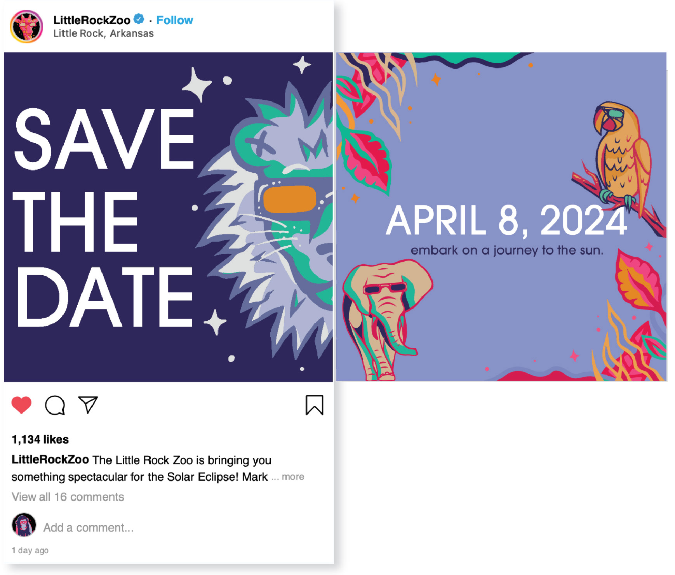This screenshot has height=575, width=675.
Task: Click your avatar beside comment field
Action: (x=24, y=525)
